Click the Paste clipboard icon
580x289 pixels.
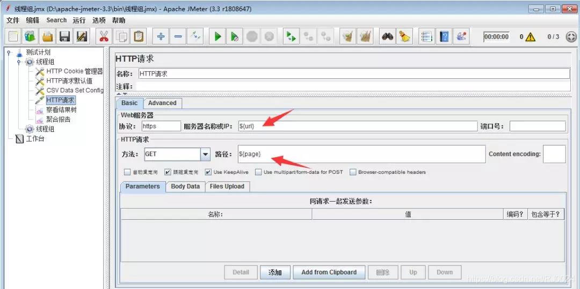point(139,36)
